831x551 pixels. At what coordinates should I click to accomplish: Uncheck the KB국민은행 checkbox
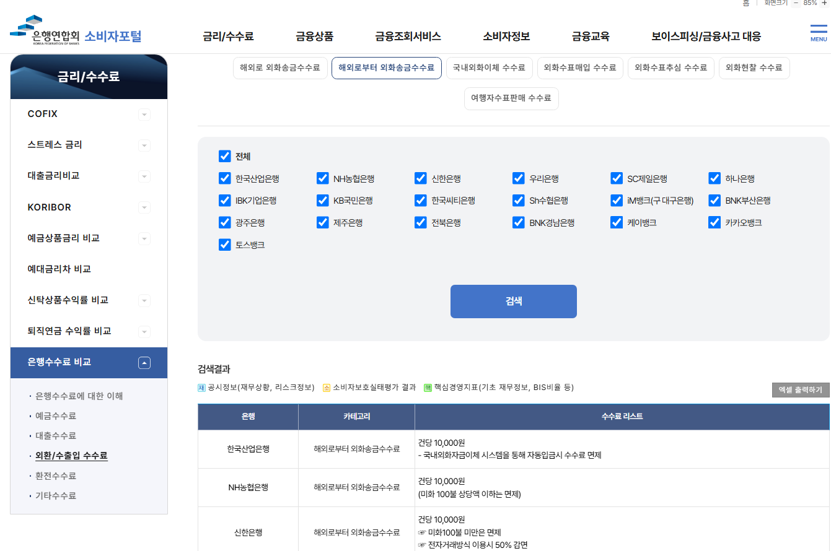322,201
